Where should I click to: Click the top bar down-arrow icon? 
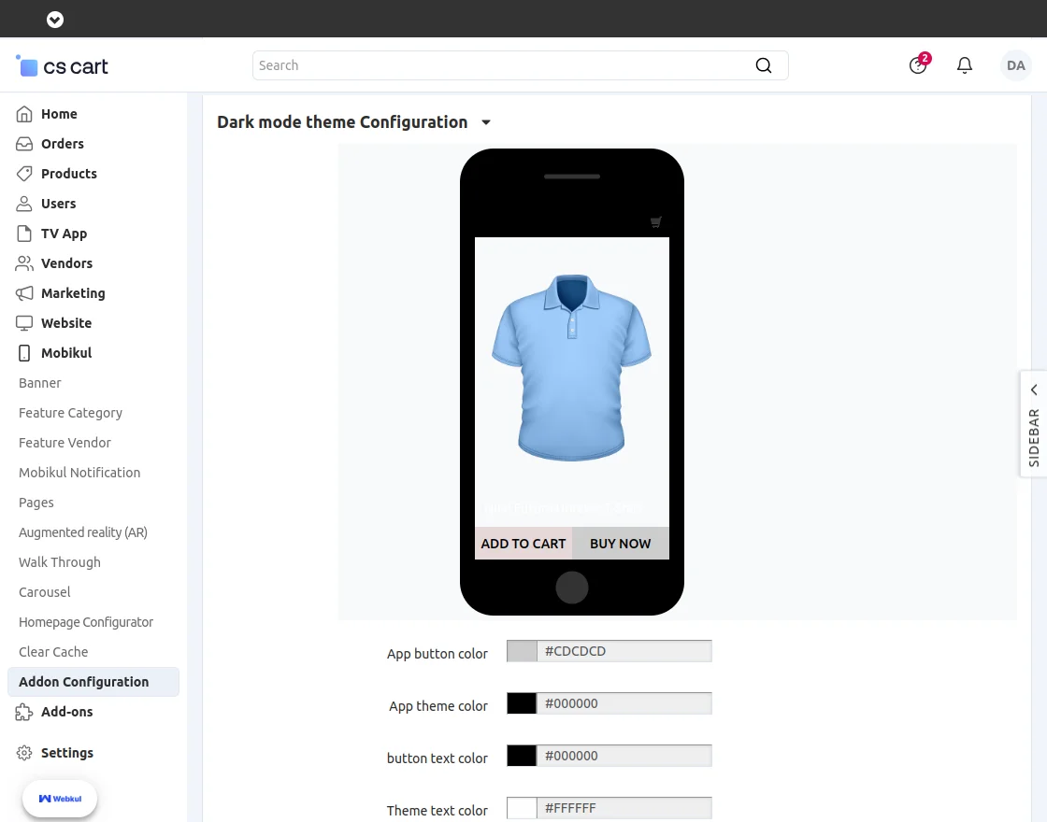55,19
